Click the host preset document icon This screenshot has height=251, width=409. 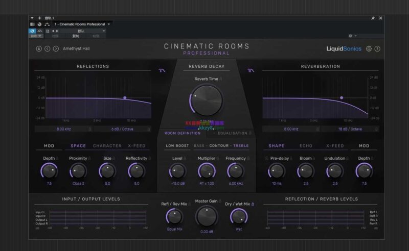click(x=48, y=31)
